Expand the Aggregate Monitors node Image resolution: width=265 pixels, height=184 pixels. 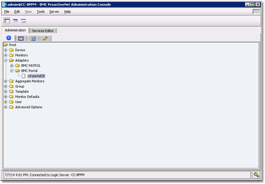(6, 81)
